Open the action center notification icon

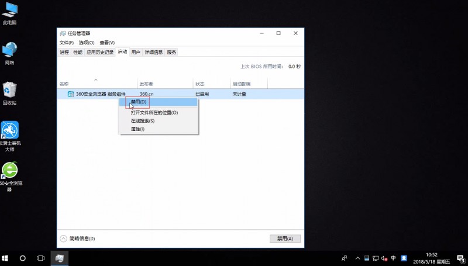(x=461, y=258)
